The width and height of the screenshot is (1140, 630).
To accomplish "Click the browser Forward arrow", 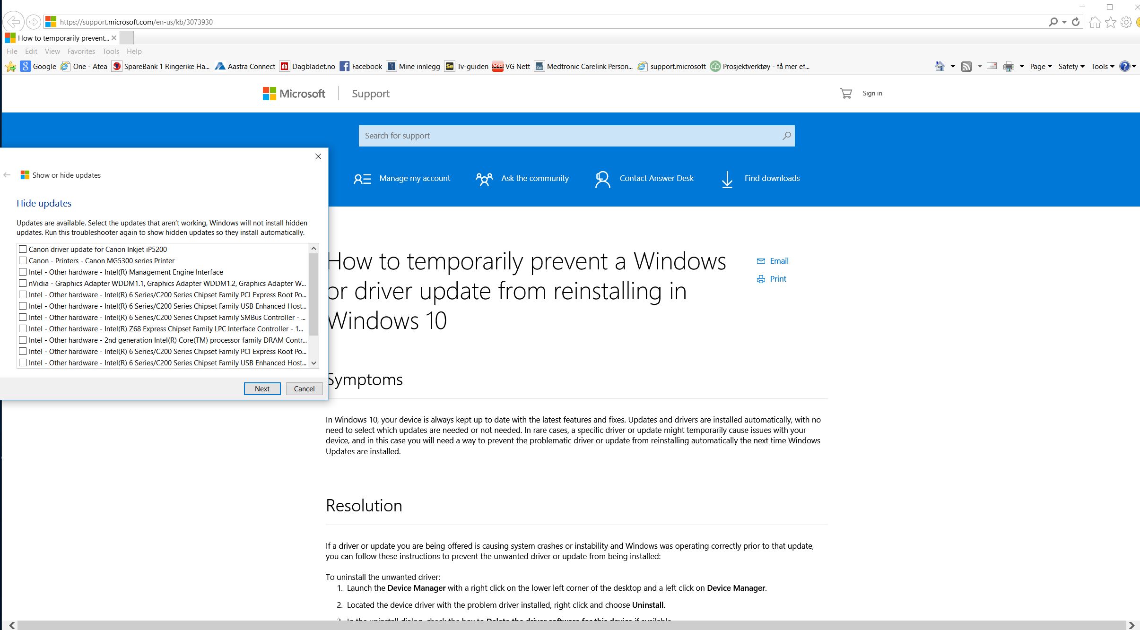I will point(33,22).
